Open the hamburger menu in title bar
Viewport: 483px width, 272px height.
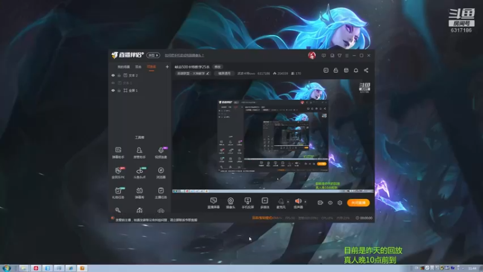pos(347,56)
